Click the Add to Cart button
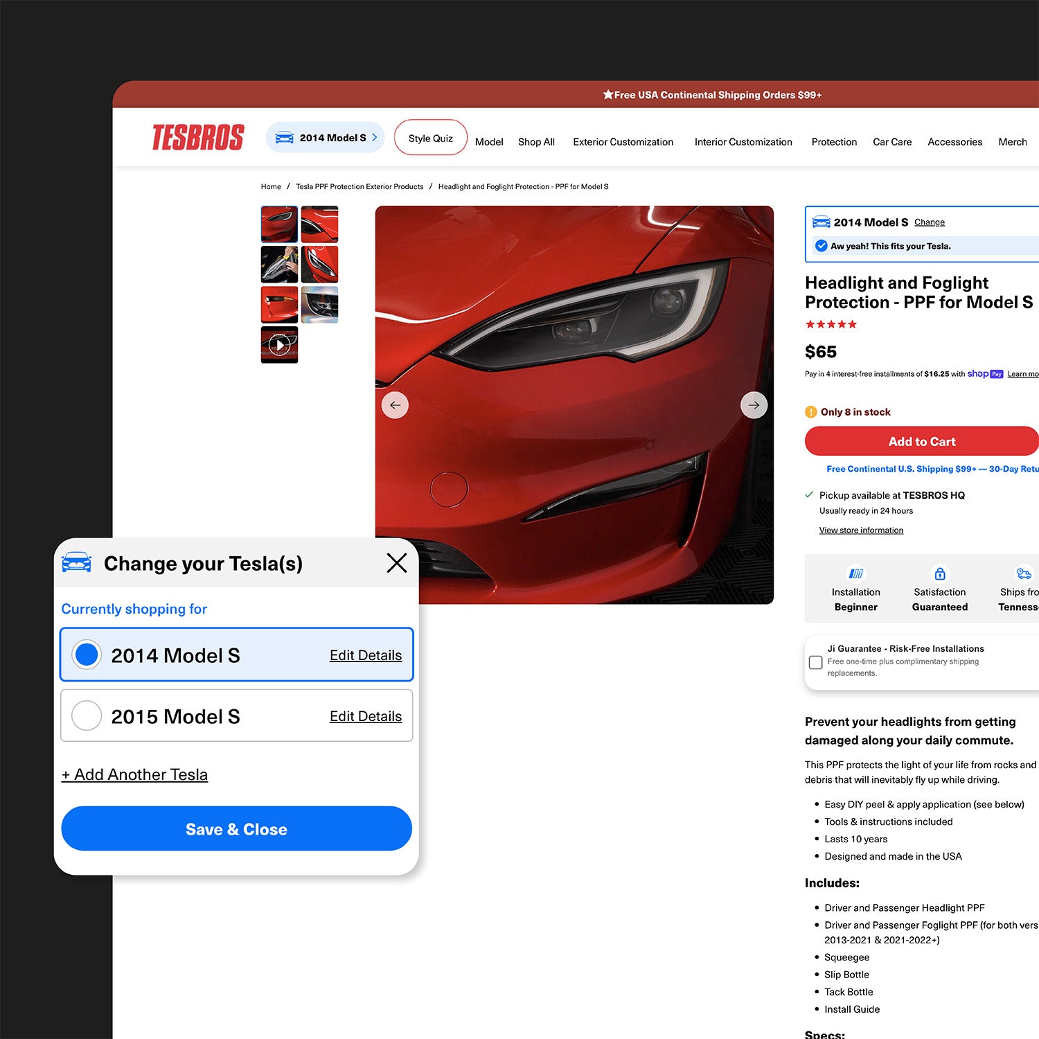Image resolution: width=1039 pixels, height=1039 pixels. (x=921, y=442)
